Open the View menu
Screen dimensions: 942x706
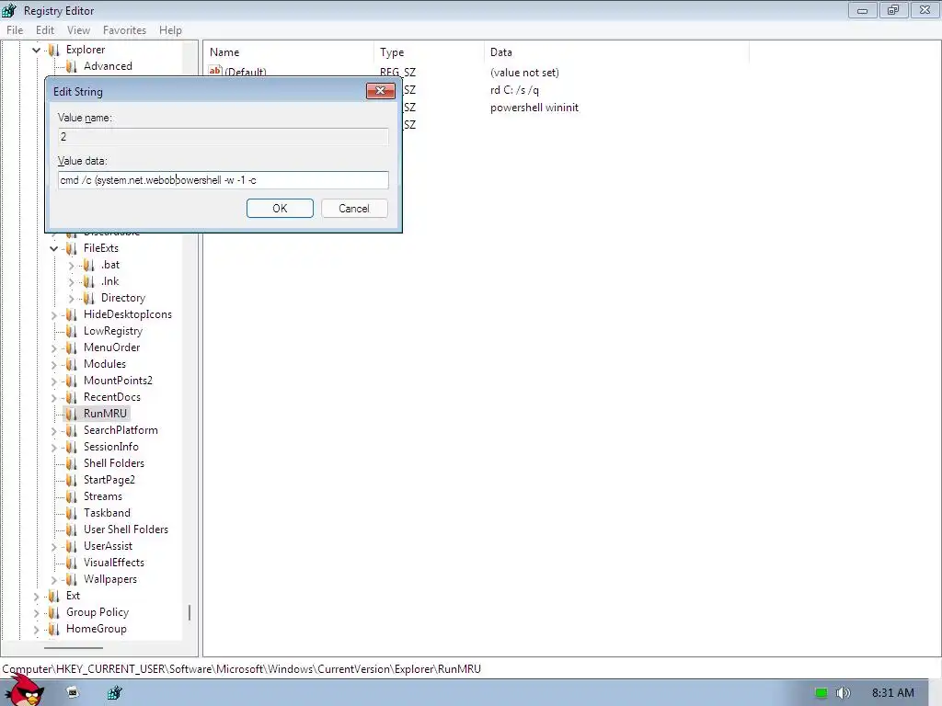(78, 30)
